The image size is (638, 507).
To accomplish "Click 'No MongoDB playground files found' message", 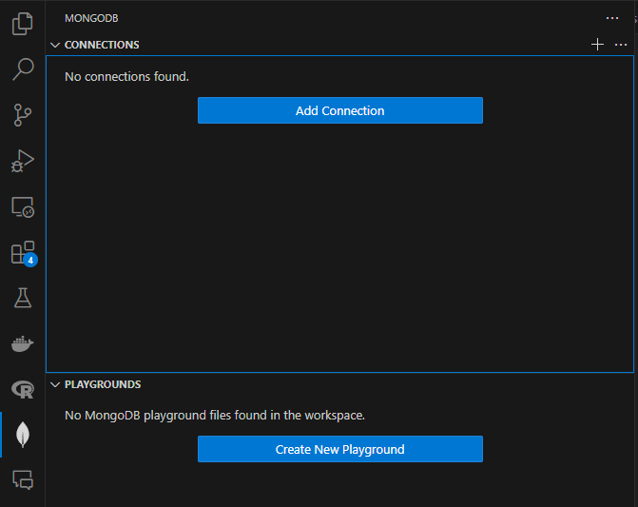I will click(x=215, y=416).
